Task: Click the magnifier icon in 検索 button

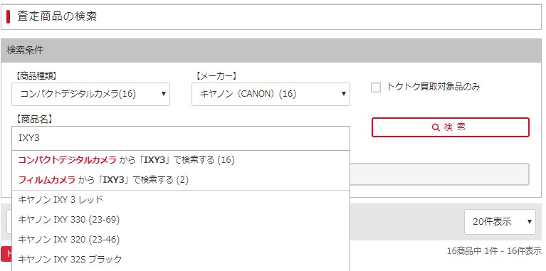Action: tap(436, 127)
